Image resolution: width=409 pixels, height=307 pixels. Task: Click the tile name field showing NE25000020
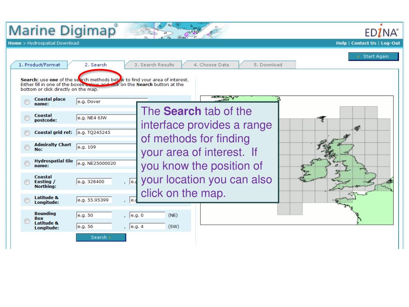click(106, 163)
